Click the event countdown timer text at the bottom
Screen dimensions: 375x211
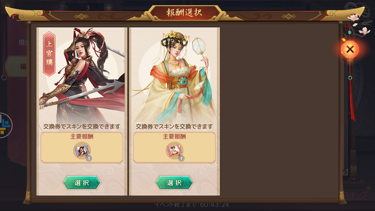point(192,205)
